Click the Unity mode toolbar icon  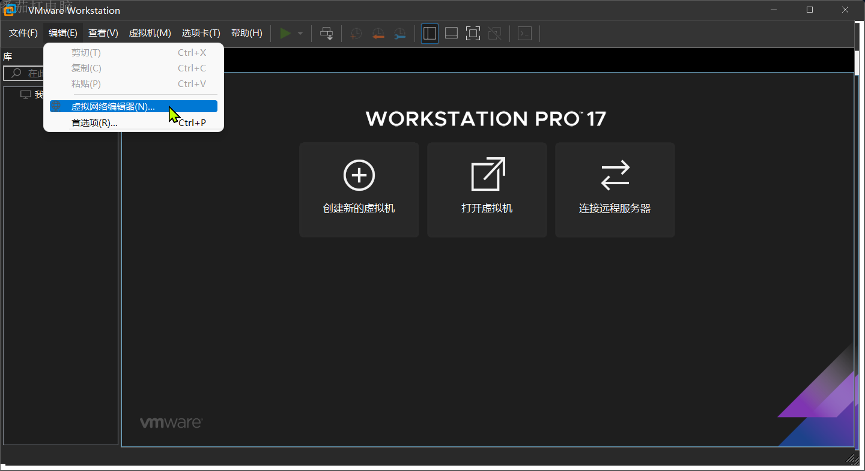point(494,34)
